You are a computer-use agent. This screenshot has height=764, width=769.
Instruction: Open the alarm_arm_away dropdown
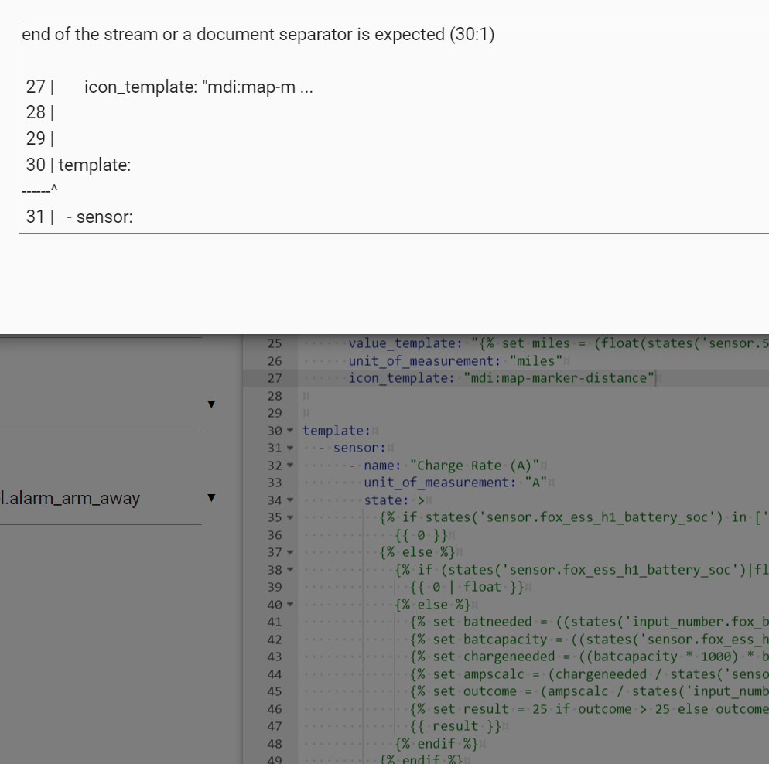coord(211,498)
